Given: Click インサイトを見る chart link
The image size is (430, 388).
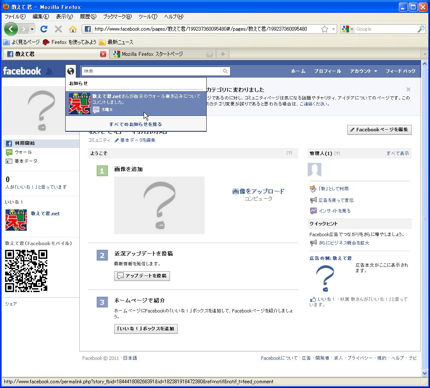Looking at the screenshot, I should point(330,211).
